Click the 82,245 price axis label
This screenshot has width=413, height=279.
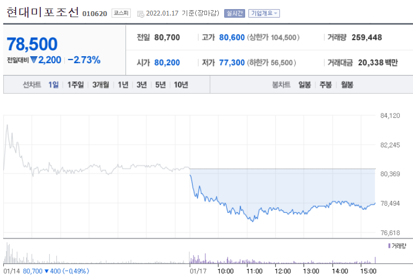(x=390, y=145)
